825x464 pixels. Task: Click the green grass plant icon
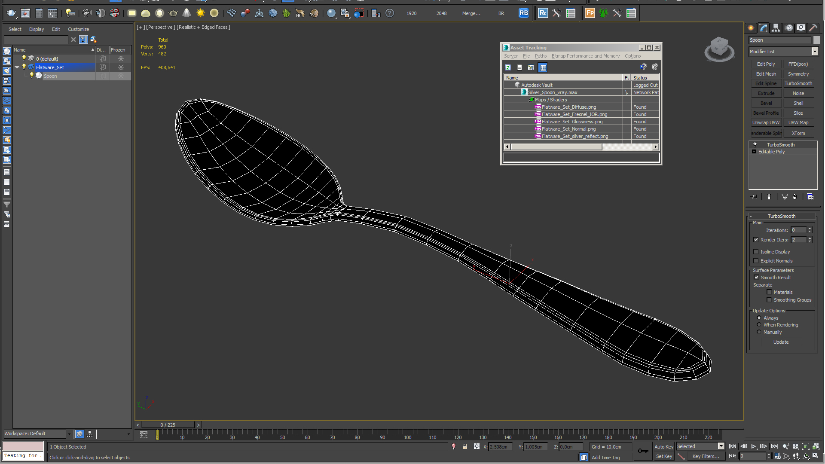pos(286,13)
